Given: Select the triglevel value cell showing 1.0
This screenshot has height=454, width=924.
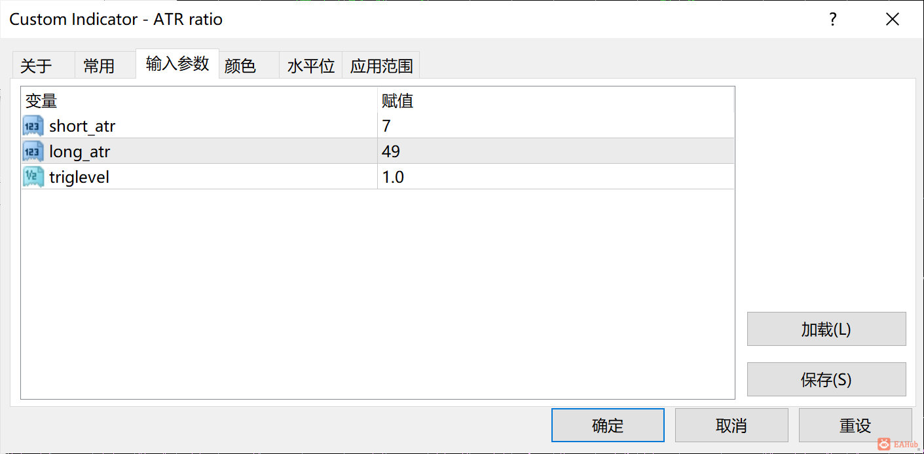Looking at the screenshot, I should pyautogui.click(x=555, y=177).
